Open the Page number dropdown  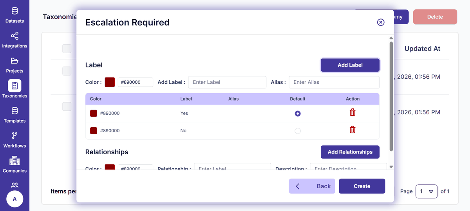click(426, 191)
